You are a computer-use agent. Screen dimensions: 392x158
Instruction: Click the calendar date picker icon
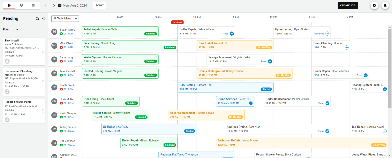pyautogui.click(x=60, y=5)
